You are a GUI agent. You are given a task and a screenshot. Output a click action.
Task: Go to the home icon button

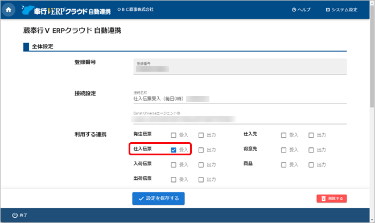[9, 10]
